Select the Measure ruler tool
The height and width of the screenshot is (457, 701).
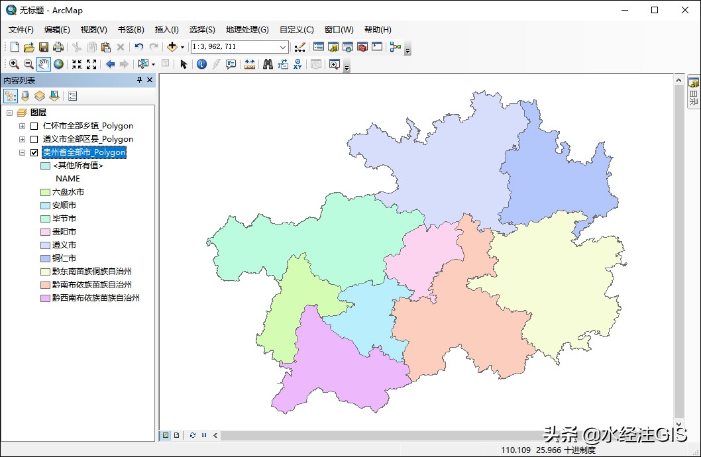click(x=250, y=64)
